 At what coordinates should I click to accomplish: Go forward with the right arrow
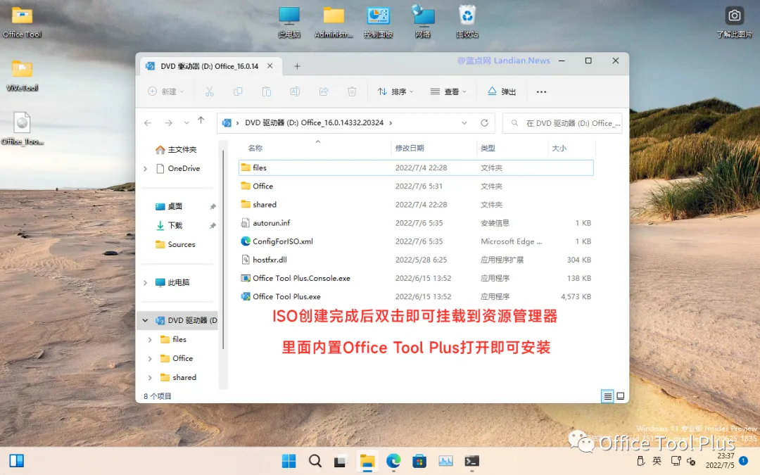click(168, 123)
